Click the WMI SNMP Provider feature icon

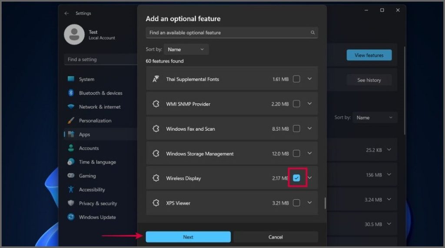pos(156,104)
